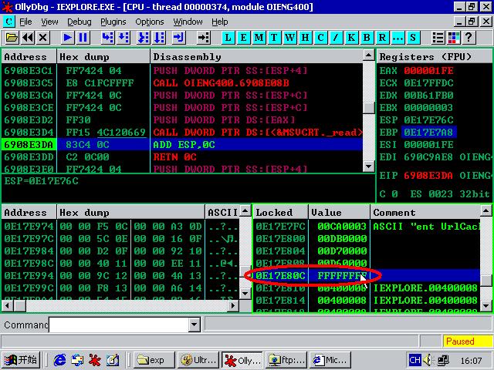494x370 pixels.
Task: Open the Plugins menu
Action: coord(113,22)
